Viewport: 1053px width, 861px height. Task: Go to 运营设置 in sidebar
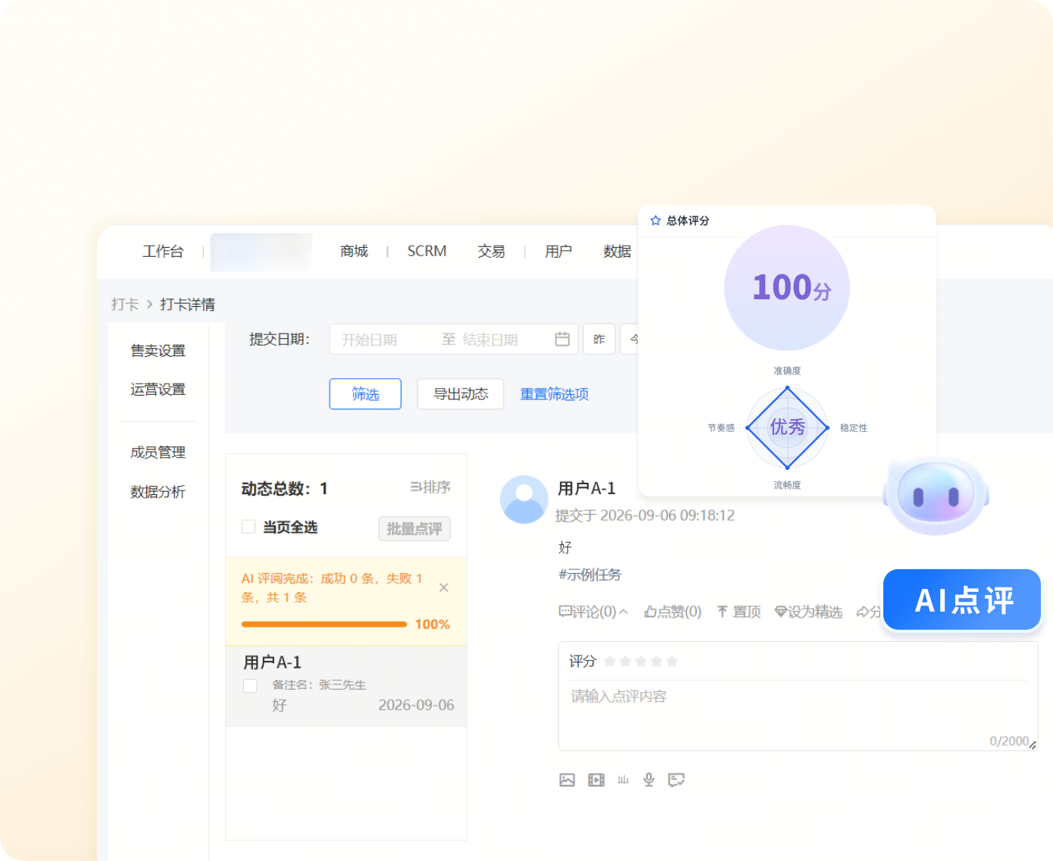(x=158, y=390)
